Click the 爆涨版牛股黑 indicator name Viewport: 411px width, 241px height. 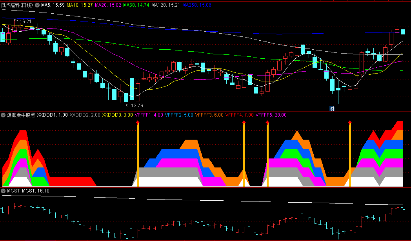click(x=21, y=115)
